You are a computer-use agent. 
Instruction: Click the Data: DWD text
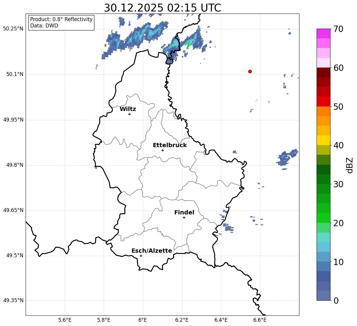pos(44,26)
